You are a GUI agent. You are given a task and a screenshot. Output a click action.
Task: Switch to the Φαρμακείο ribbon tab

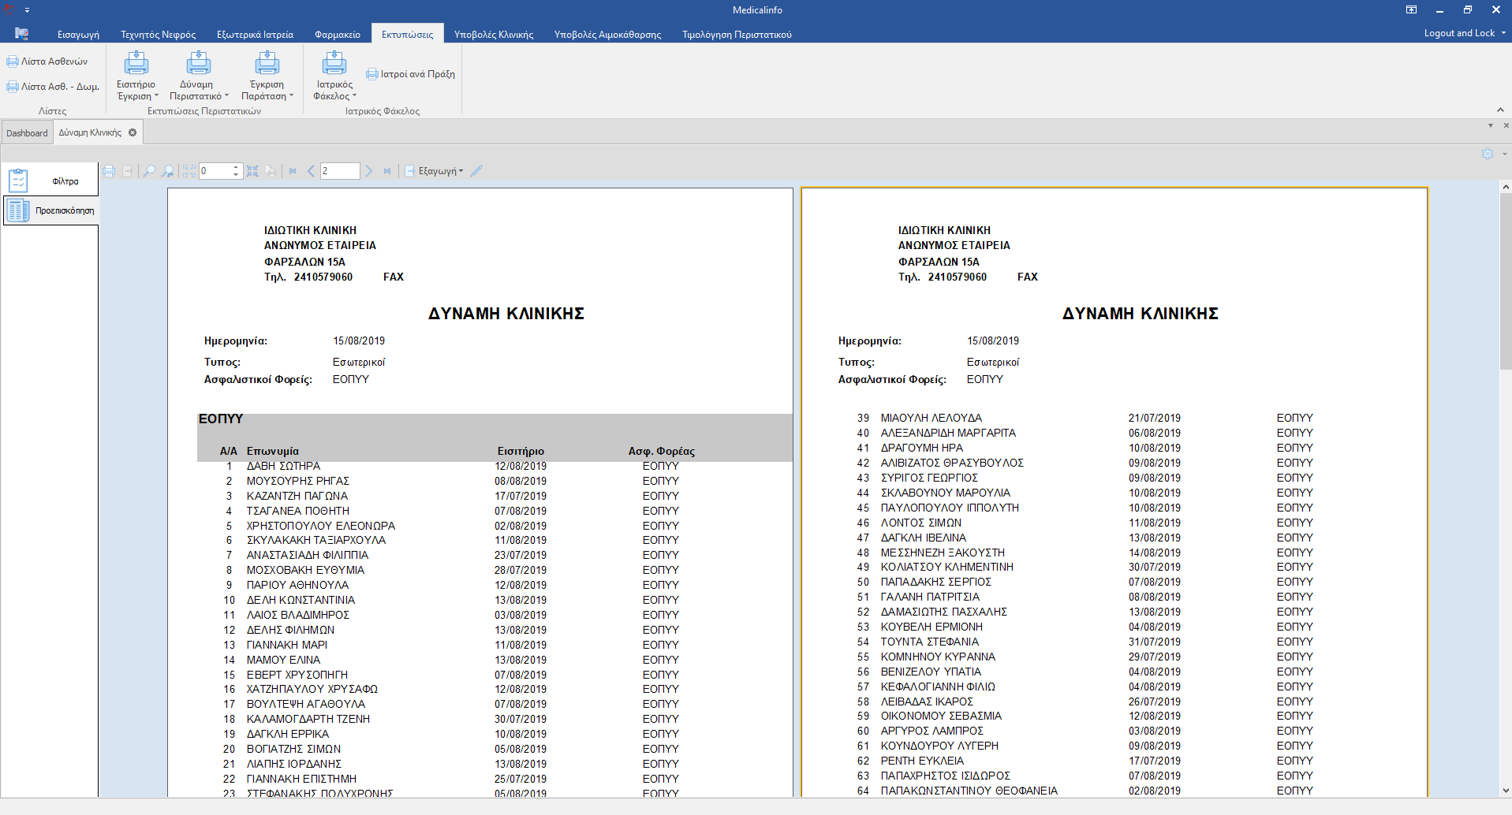coord(337,34)
